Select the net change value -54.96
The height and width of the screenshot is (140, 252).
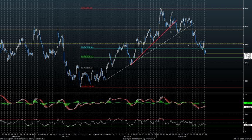[248, 56]
